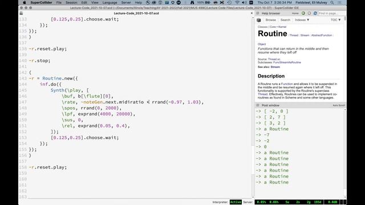
Task: Open the Help browser dock options icon
Action: click(258, 13)
